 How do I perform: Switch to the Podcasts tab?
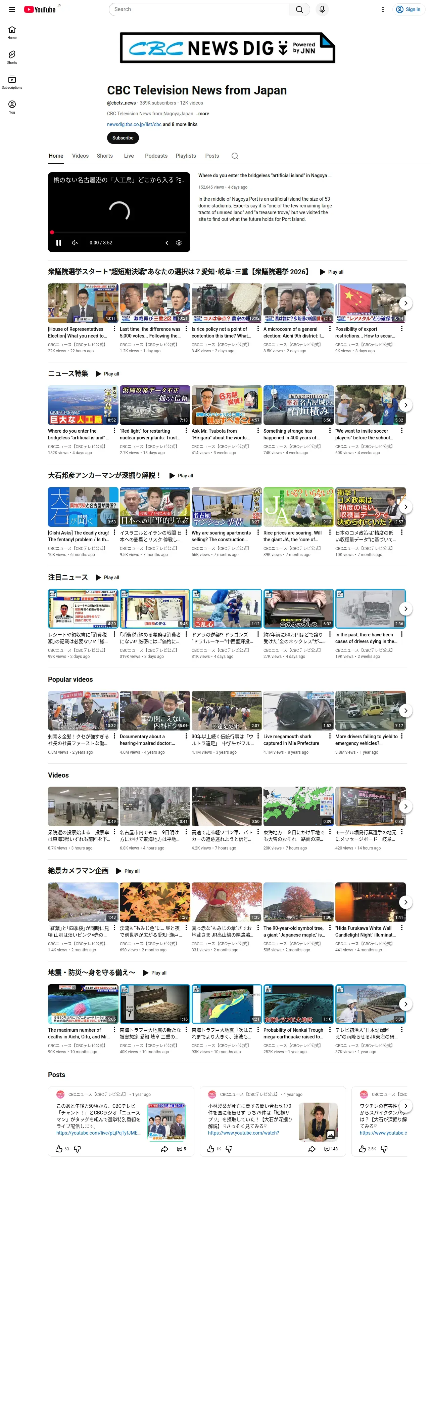click(x=156, y=156)
